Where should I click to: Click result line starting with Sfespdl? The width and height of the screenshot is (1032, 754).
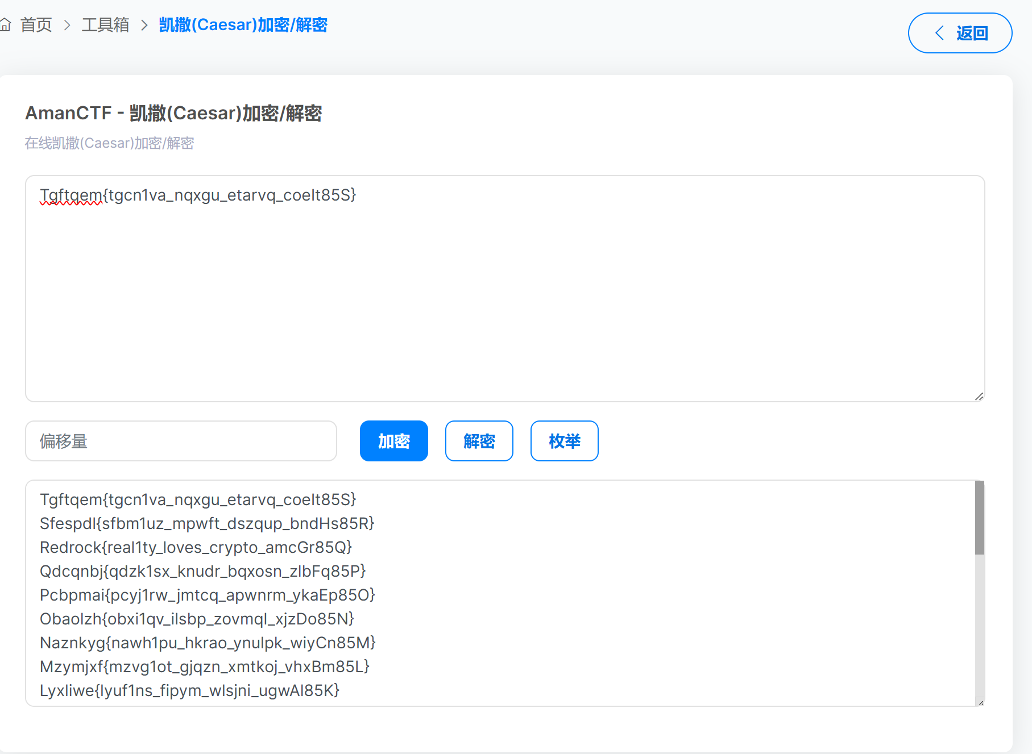click(x=207, y=523)
